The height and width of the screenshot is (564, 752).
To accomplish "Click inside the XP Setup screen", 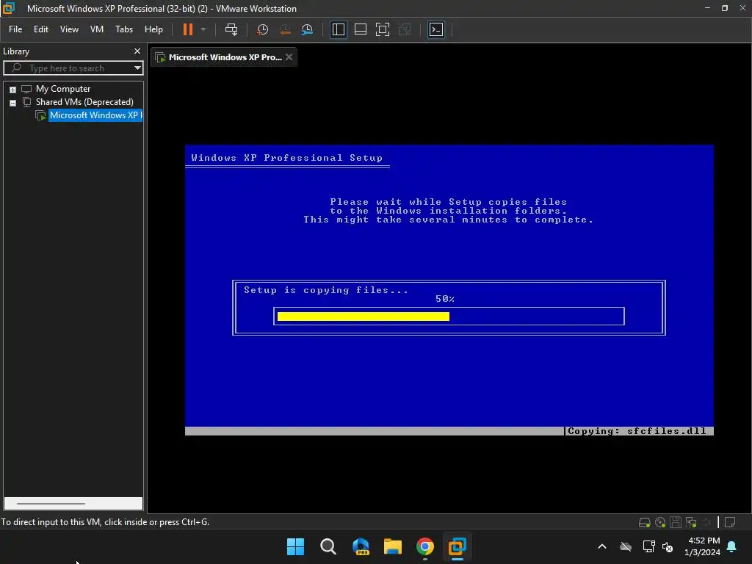I will click(x=449, y=289).
